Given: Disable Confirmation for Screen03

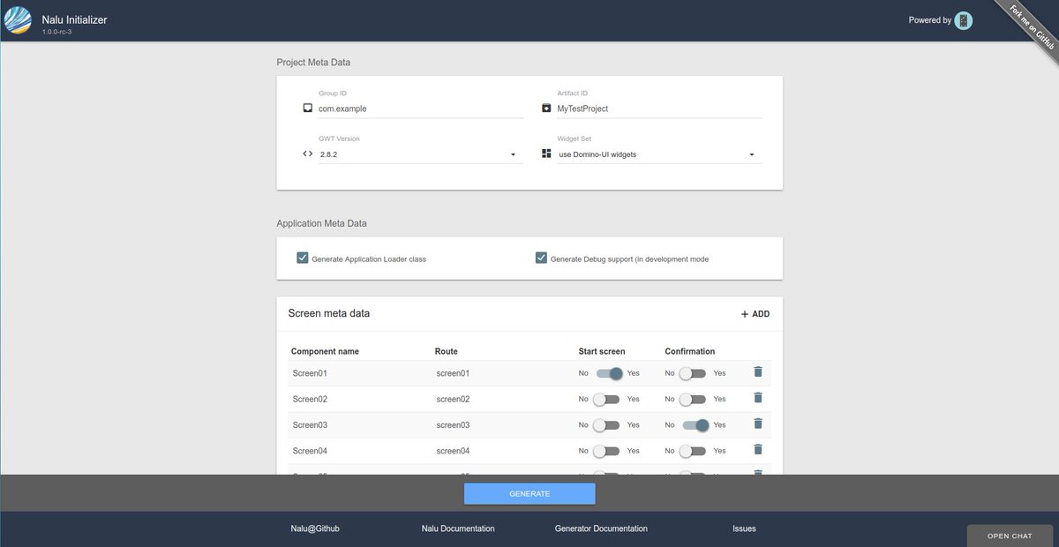Looking at the screenshot, I should click(695, 425).
